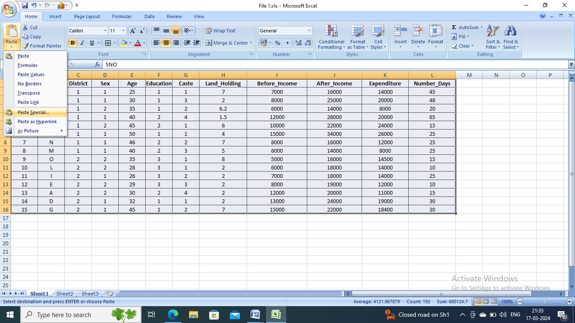Increase decimal places
575x323 pixels.
298,43
